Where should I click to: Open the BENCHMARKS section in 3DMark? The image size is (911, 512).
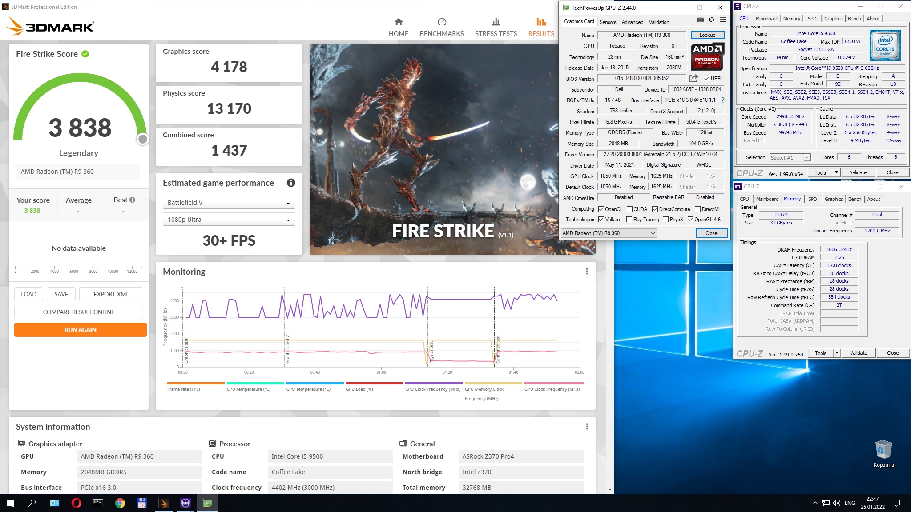(441, 28)
